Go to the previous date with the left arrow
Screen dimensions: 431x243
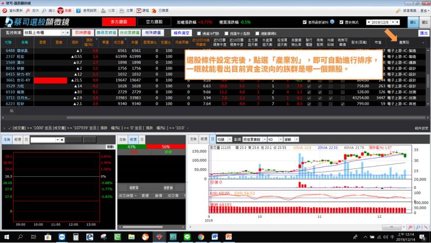(368, 22)
